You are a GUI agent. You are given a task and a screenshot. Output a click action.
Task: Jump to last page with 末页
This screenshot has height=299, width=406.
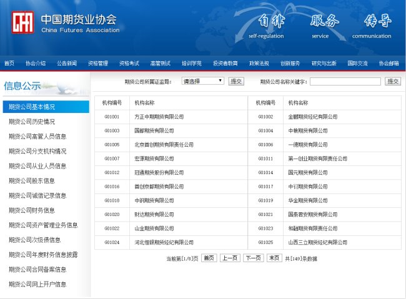click(x=274, y=258)
